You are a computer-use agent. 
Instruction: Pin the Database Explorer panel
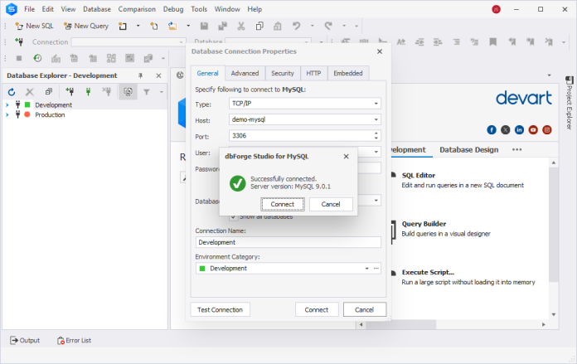[x=140, y=75]
